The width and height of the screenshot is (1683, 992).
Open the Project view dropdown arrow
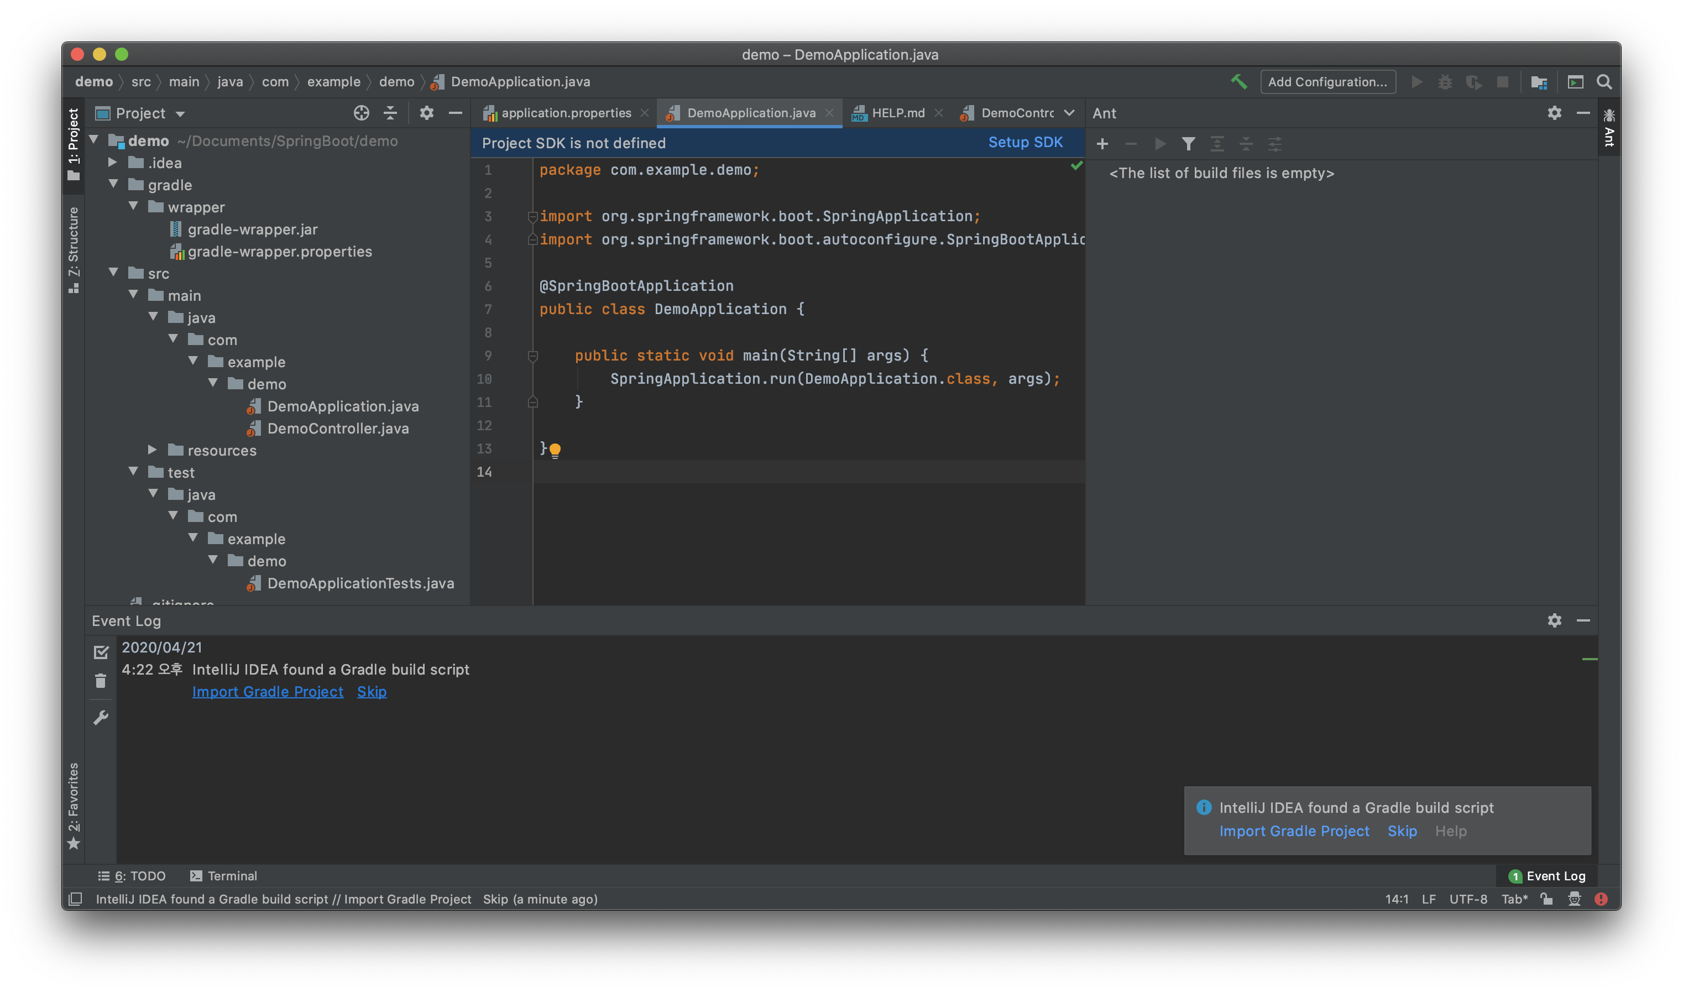[x=180, y=114]
